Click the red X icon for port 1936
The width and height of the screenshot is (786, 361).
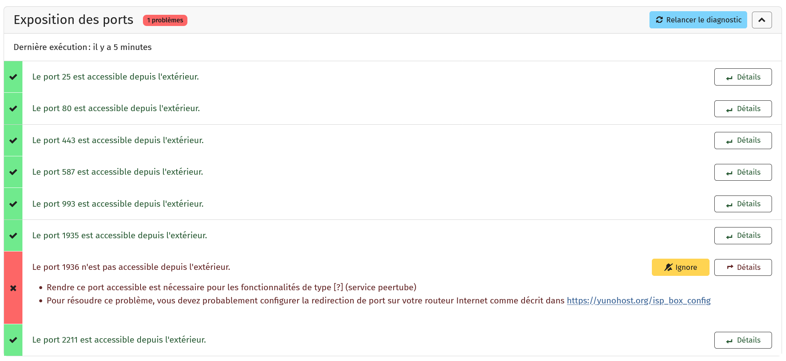point(13,288)
